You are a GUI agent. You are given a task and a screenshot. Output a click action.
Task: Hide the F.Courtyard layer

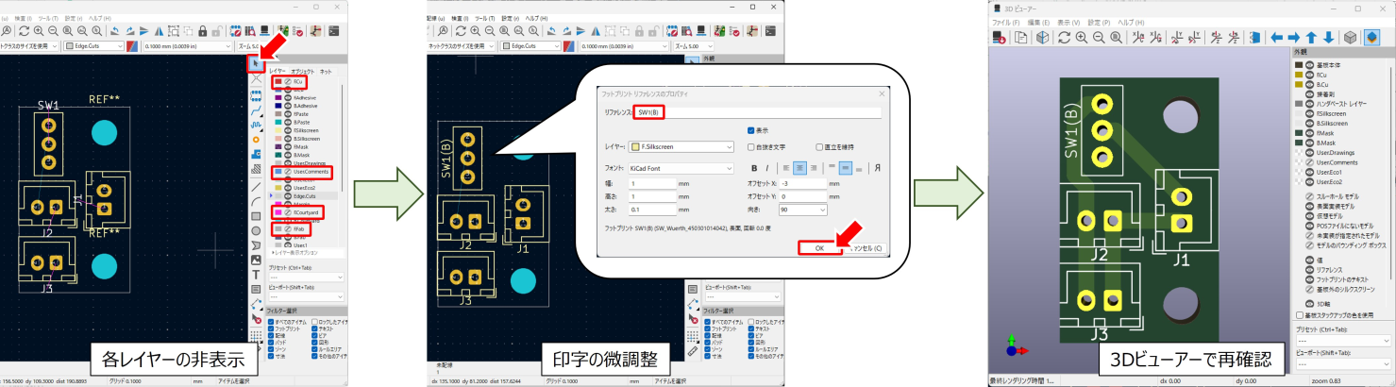[288, 213]
